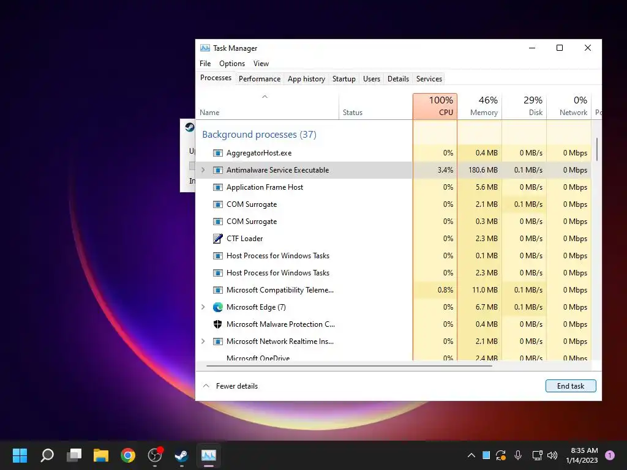Open OBS Studio from the taskbar
Image resolution: width=627 pixels, height=470 pixels.
coord(155,455)
